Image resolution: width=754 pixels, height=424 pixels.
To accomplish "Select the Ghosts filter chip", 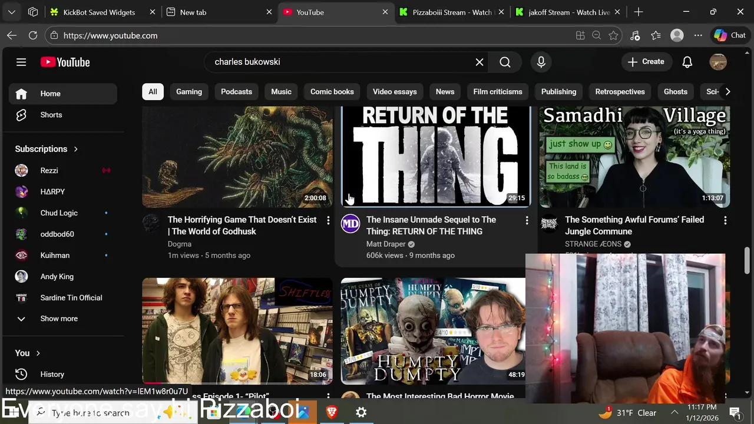I will pos(676,92).
